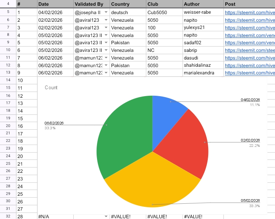Select the Post header cell

point(249,4)
